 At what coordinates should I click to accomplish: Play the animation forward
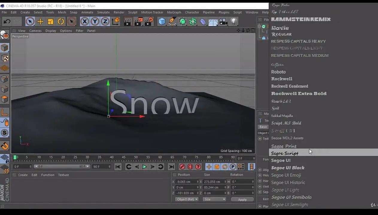(144, 167)
